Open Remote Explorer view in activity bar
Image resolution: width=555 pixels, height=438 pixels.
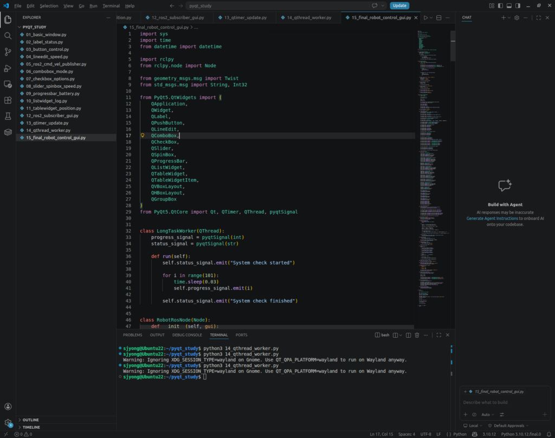tap(8, 84)
